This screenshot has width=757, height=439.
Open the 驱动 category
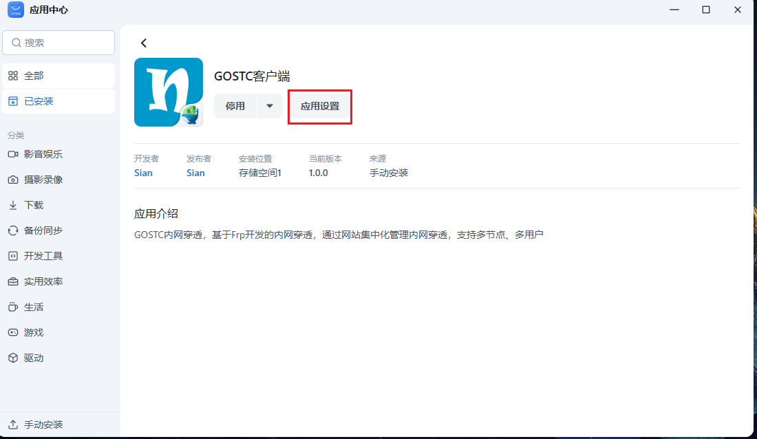click(x=34, y=358)
